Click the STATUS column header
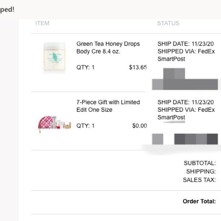This screenshot has height=221, width=221. click(168, 23)
